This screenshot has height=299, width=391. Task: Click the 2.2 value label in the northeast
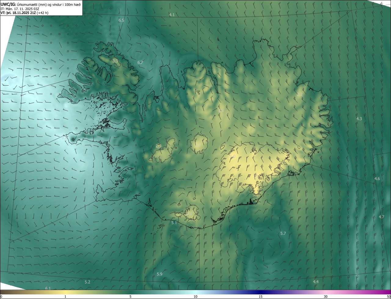(x=300, y=94)
